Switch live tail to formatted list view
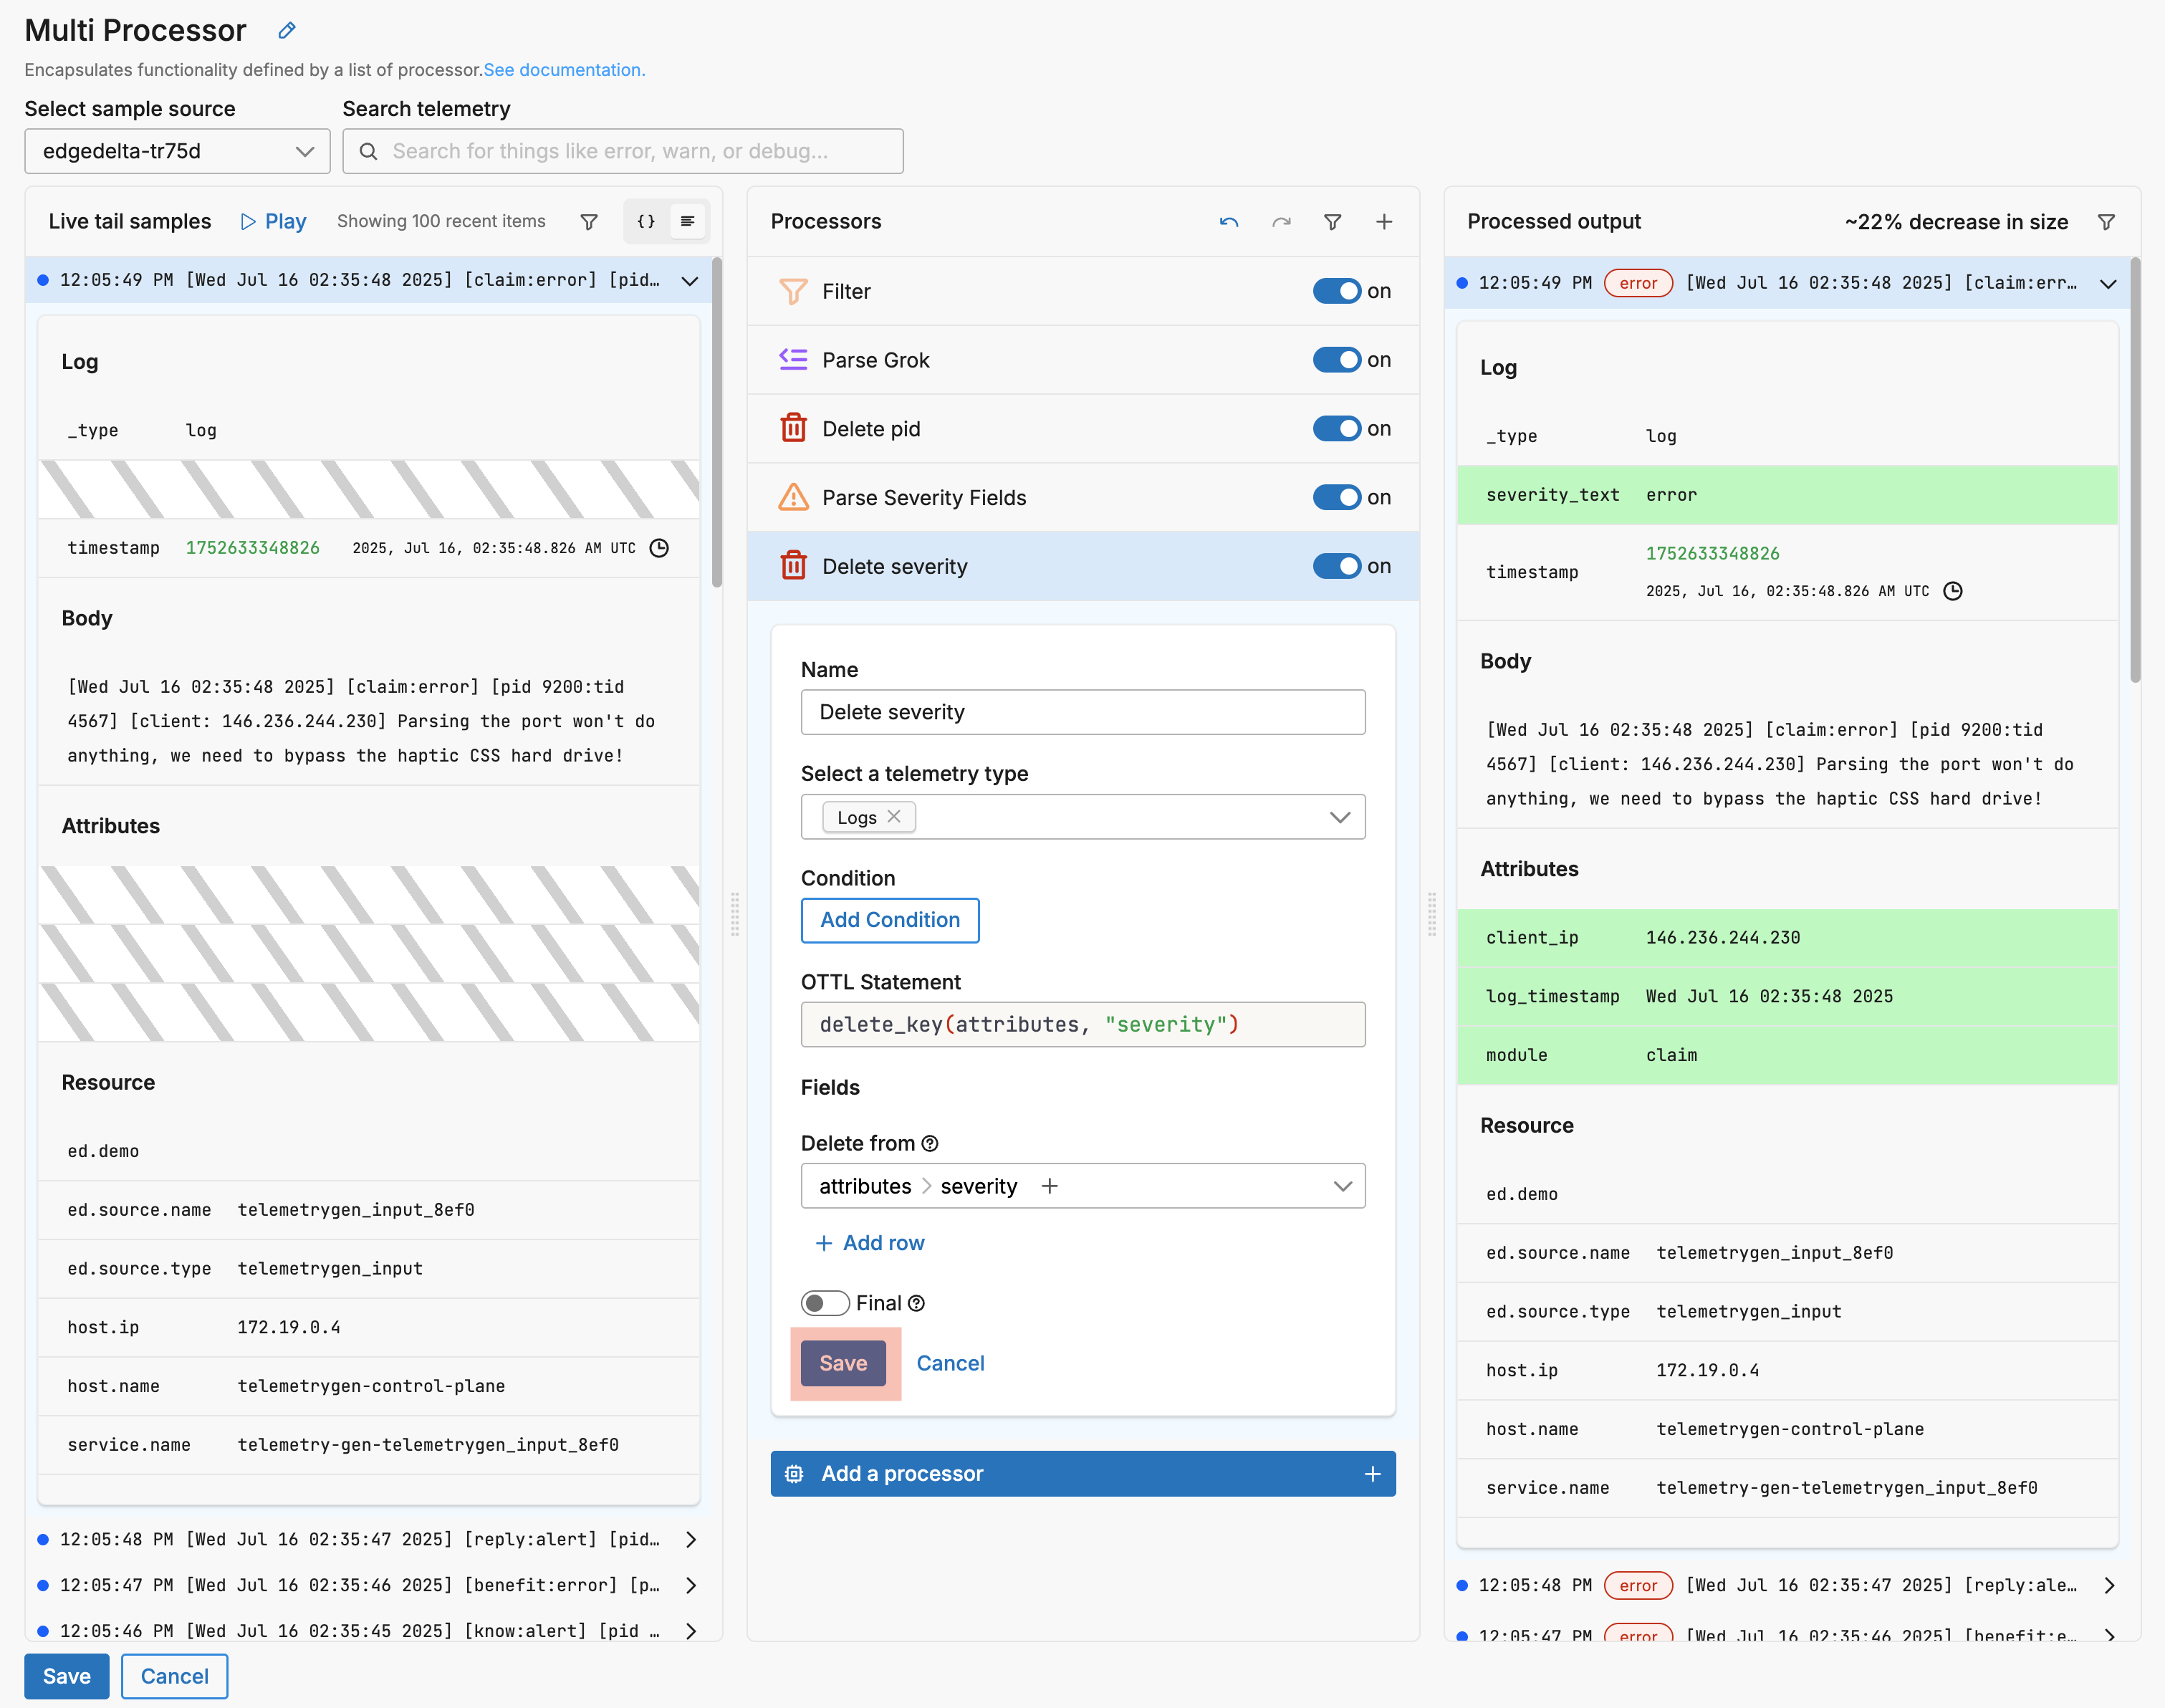This screenshot has width=2165, height=1708. [688, 221]
